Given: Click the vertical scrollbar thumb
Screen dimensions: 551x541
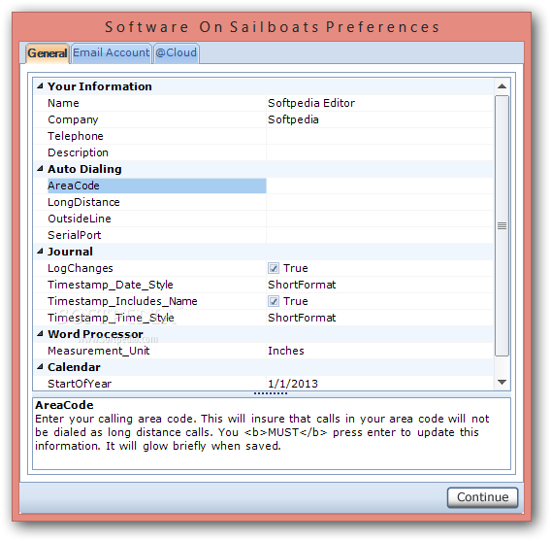Looking at the screenshot, I should pos(502,225).
